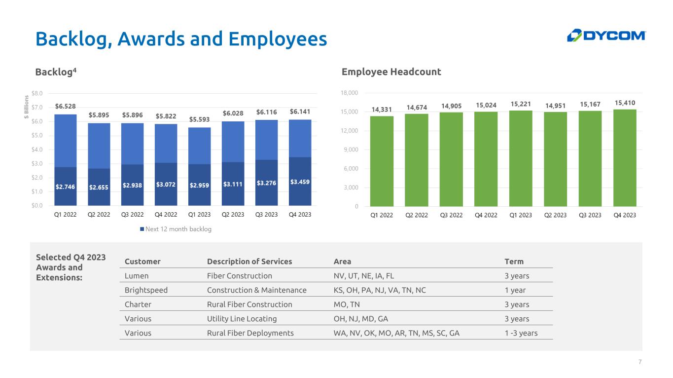Click the Rural Fiber Deployments entry
673x378 pixels.
coord(250,333)
